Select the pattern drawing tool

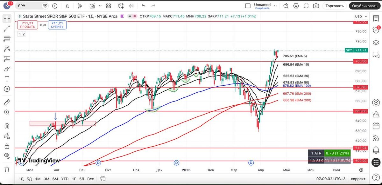(7, 49)
